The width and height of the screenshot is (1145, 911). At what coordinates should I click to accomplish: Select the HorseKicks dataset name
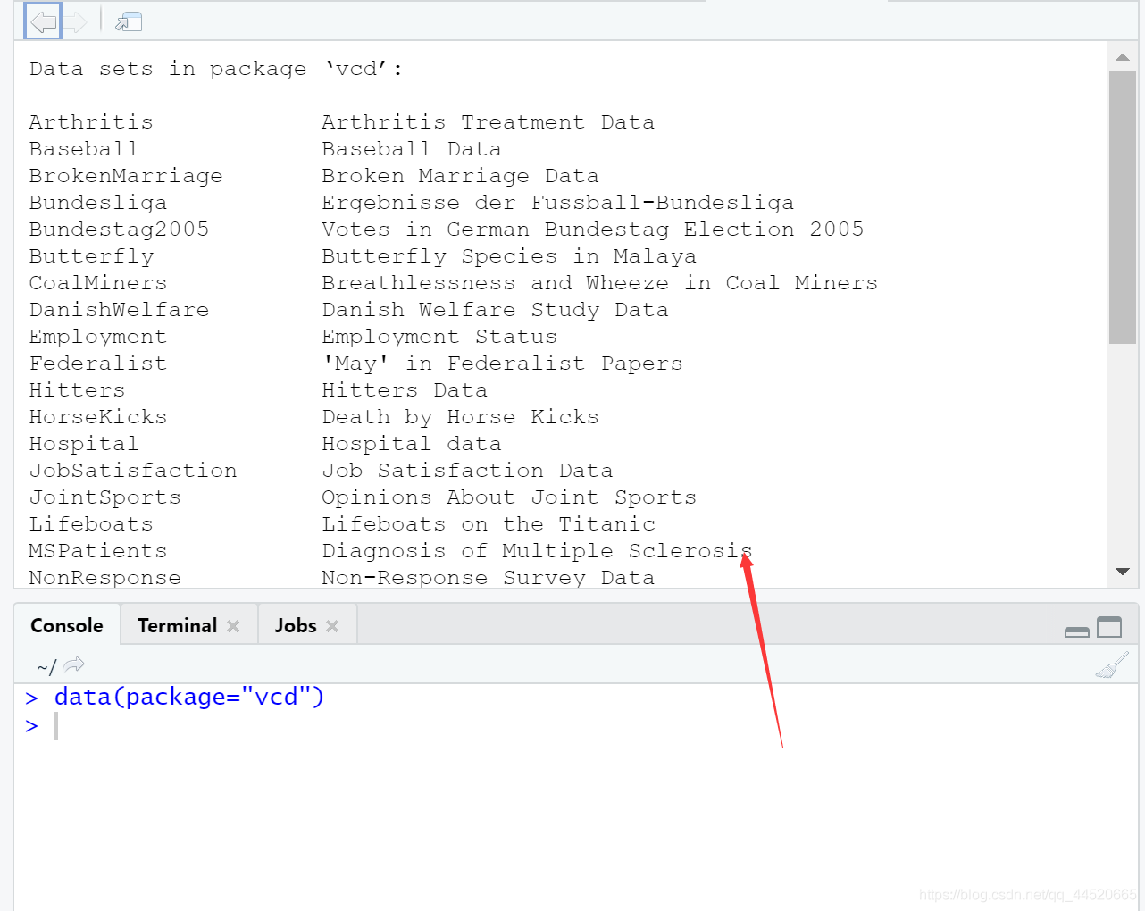(98, 417)
